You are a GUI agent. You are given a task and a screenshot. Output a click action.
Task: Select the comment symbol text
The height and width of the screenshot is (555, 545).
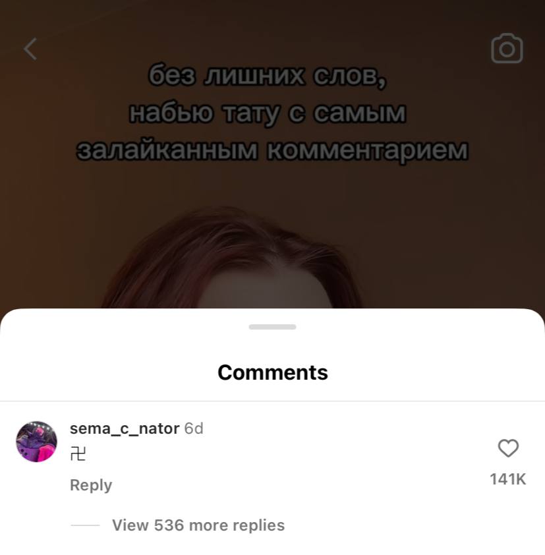pos(78,453)
